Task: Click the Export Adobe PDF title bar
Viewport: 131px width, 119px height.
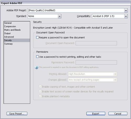Action: point(65,3)
